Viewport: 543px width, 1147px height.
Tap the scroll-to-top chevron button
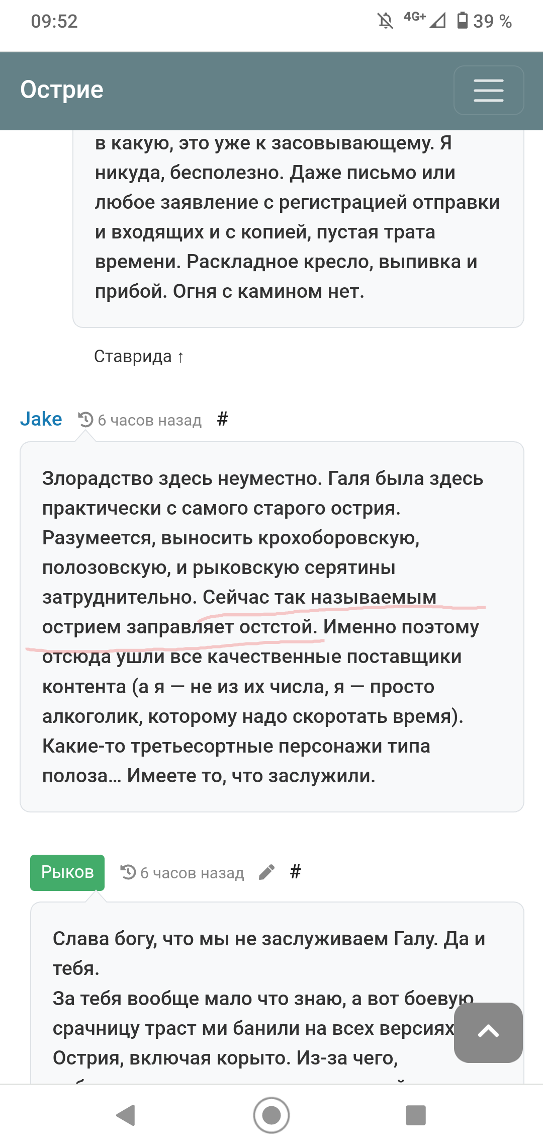pyautogui.click(x=488, y=1032)
